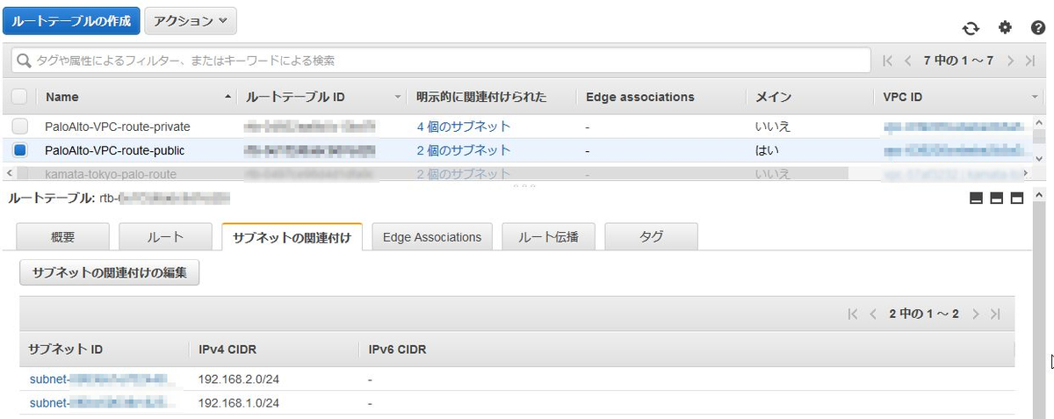Click ルートテーブルの作成 button
This screenshot has height=419, width=1054.
(71, 20)
